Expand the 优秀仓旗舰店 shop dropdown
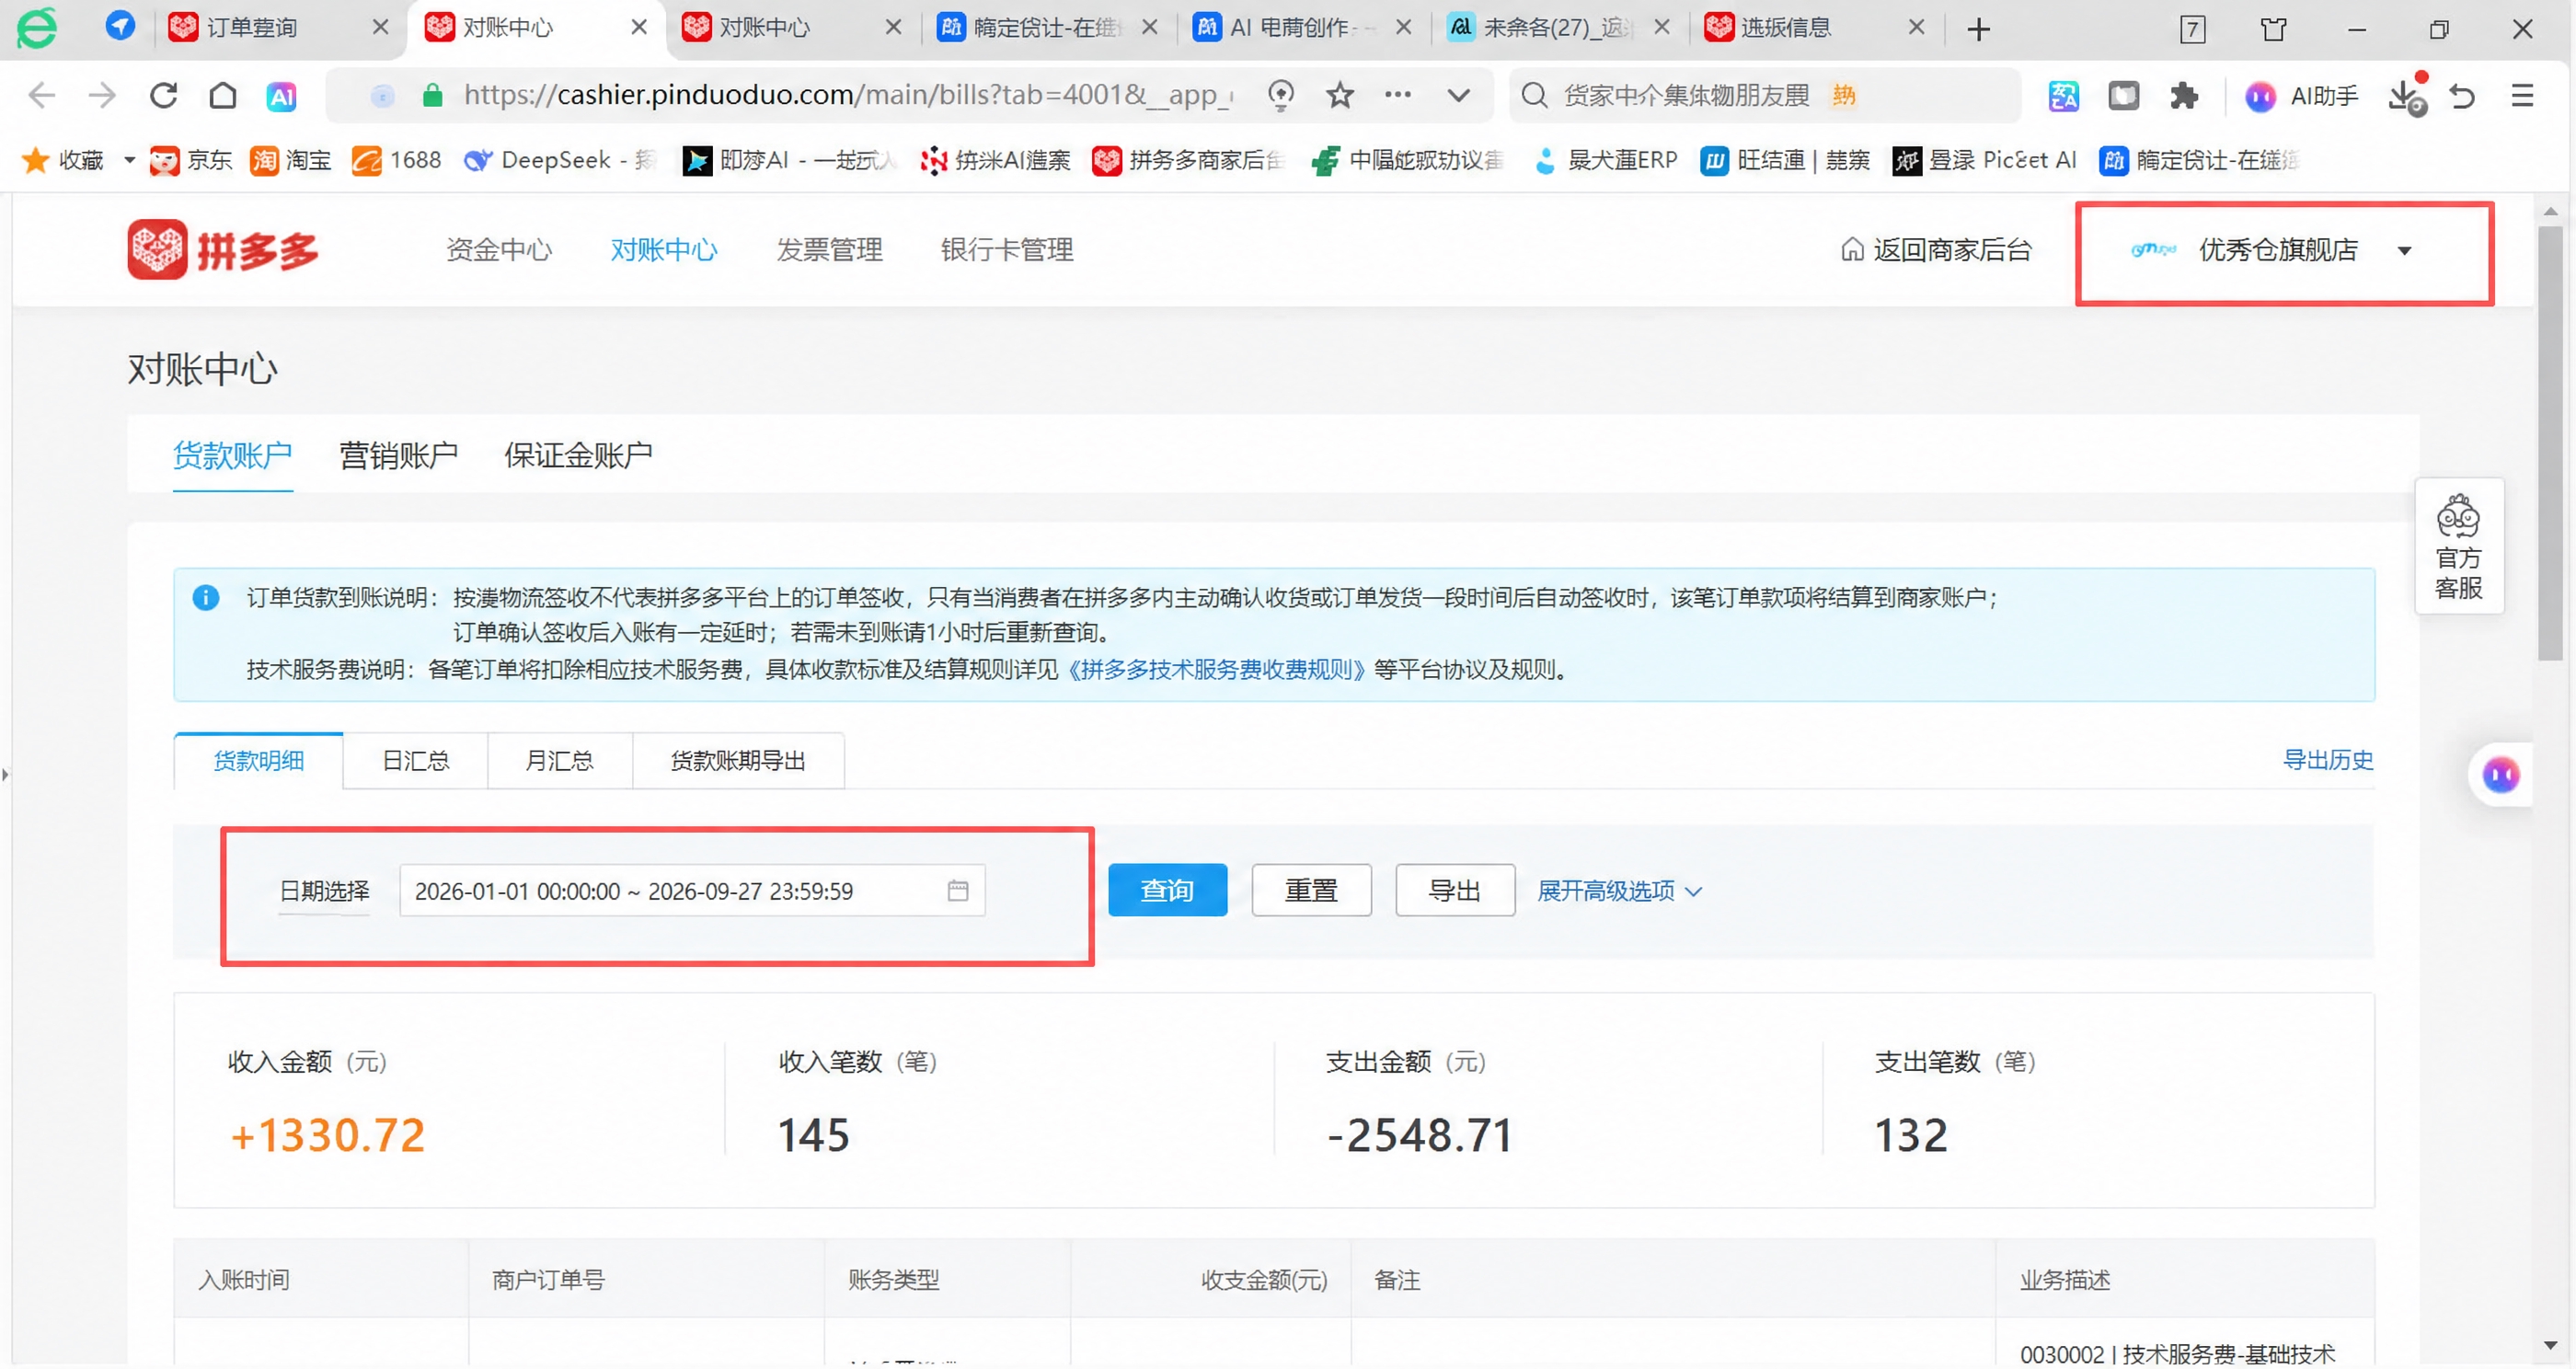2576x1369 pixels. point(2404,251)
